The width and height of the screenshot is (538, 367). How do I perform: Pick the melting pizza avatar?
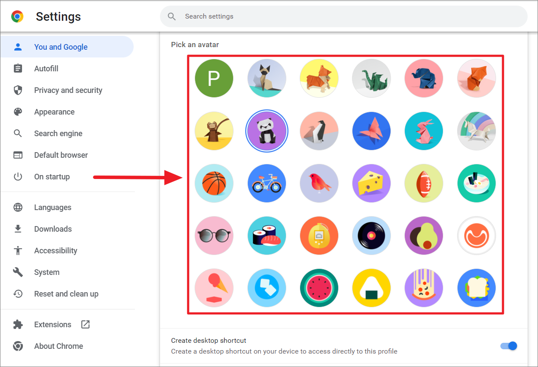tap(424, 288)
